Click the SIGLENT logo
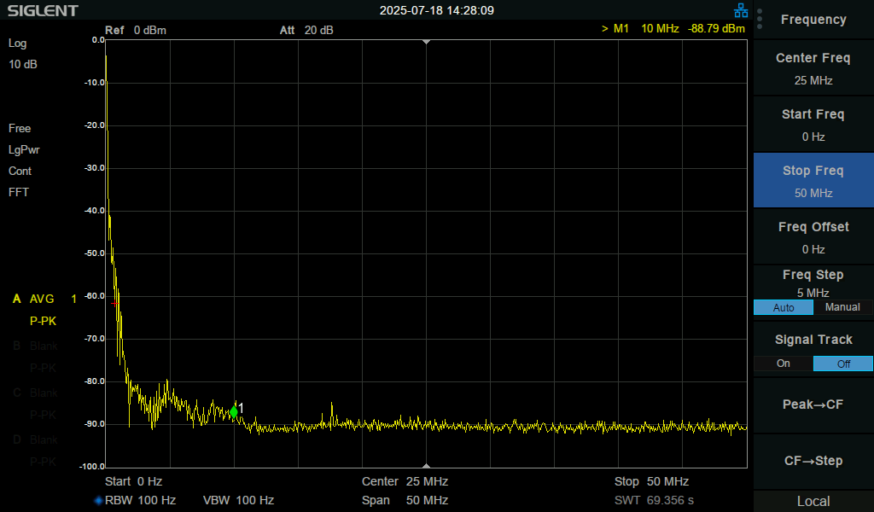Image resolution: width=874 pixels, height=512 pixels. point(43,10)
